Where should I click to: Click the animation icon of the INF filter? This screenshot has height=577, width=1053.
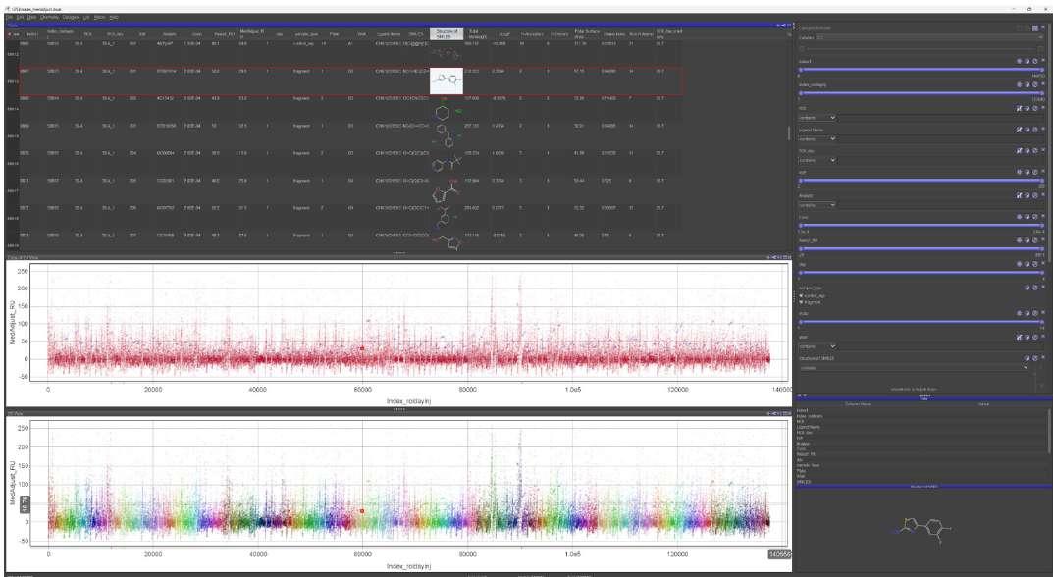1019,173
